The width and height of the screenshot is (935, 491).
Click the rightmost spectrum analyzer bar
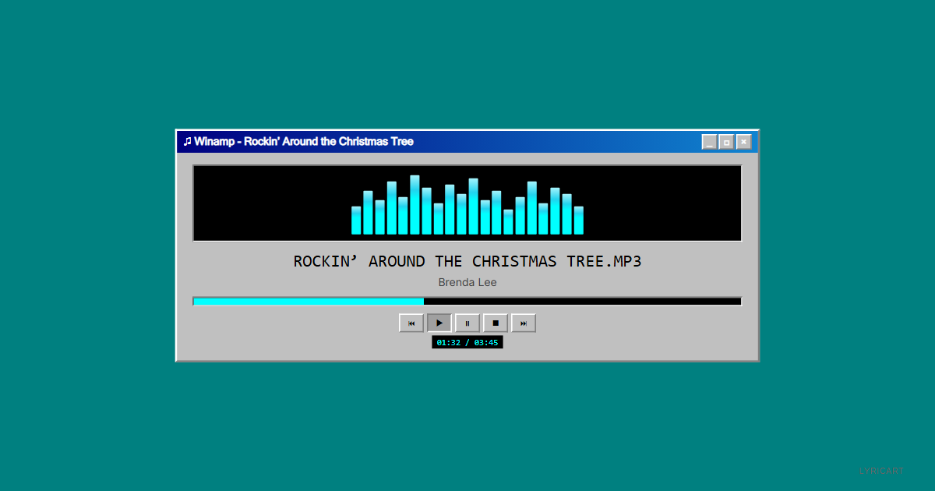click(580, 222)
